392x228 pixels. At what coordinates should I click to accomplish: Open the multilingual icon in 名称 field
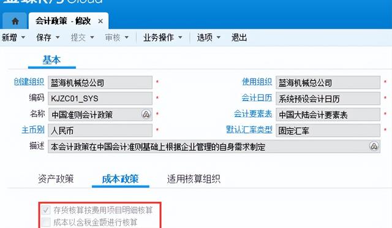coord(146,115)
